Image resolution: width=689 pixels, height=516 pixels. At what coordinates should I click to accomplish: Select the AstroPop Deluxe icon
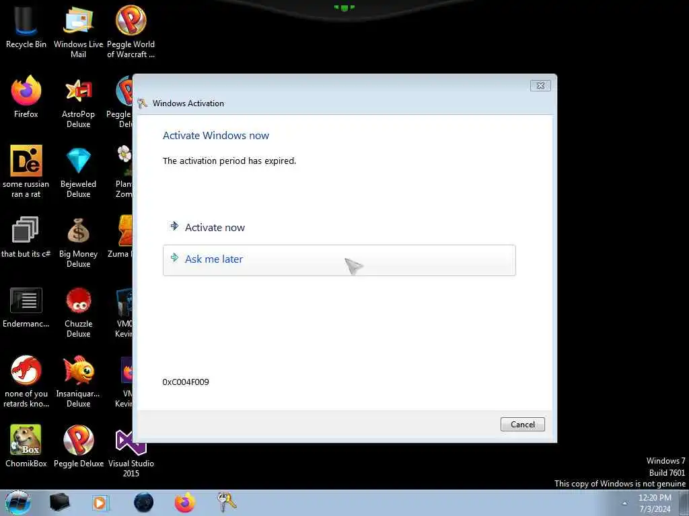[x=78, y=102]
